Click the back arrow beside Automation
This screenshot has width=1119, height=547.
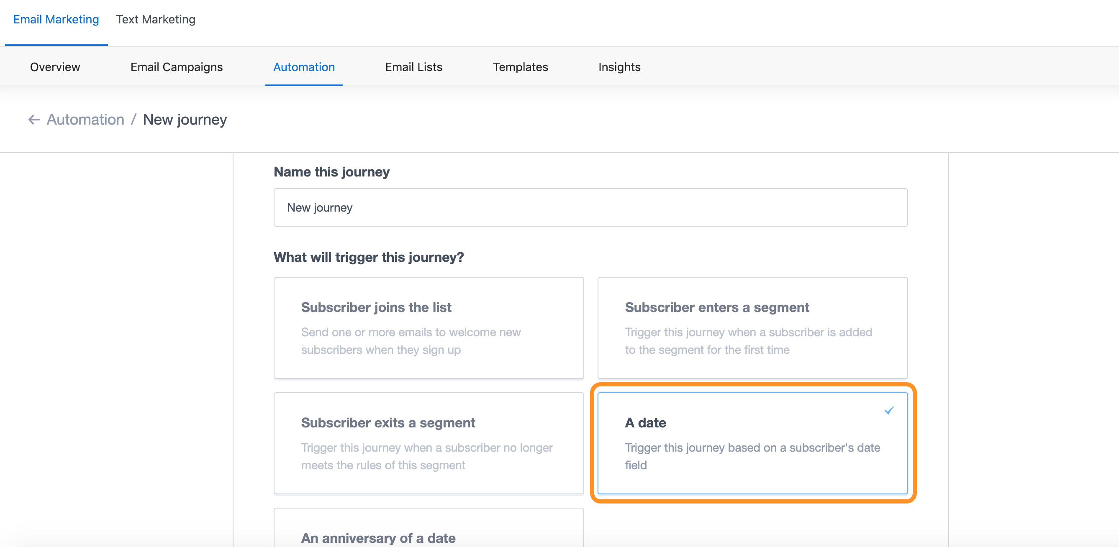pyautogui.click(x=34, y=119)
